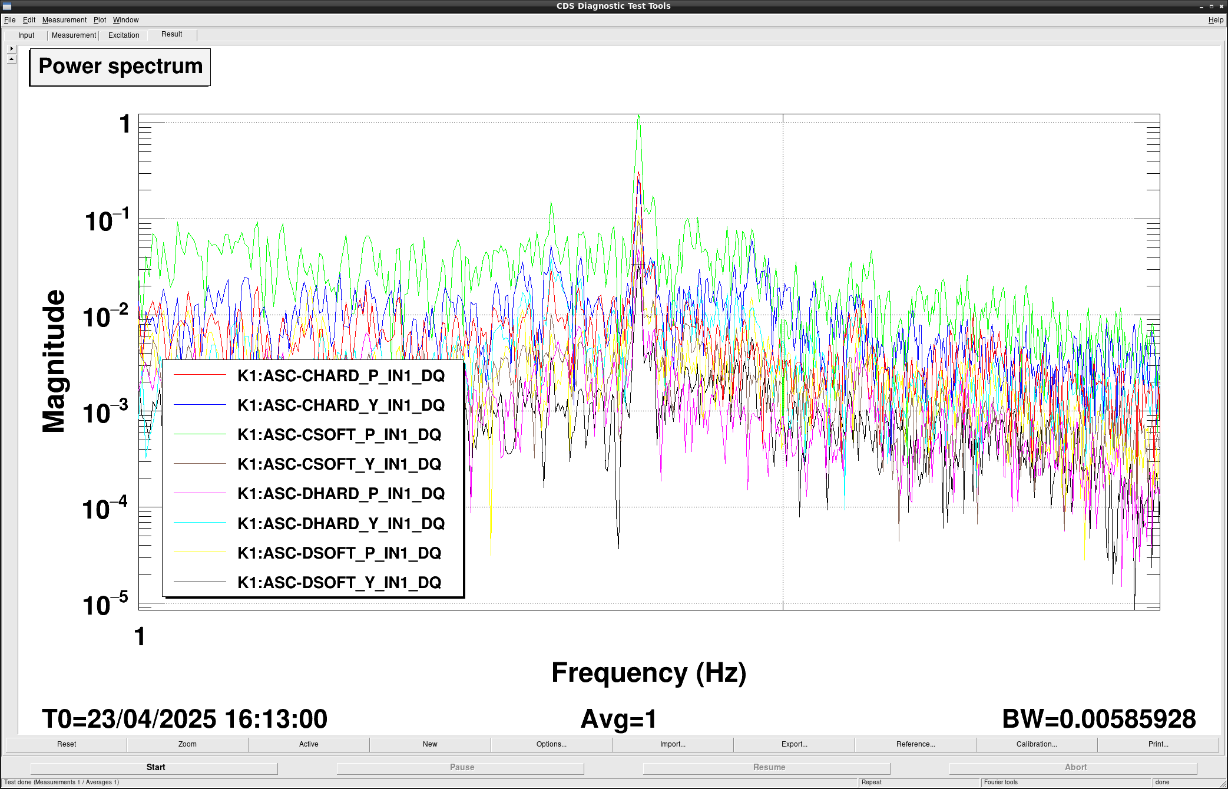Select legend entry K1:ASC-CHARD_P_IN1_DQ

(341, 376)
